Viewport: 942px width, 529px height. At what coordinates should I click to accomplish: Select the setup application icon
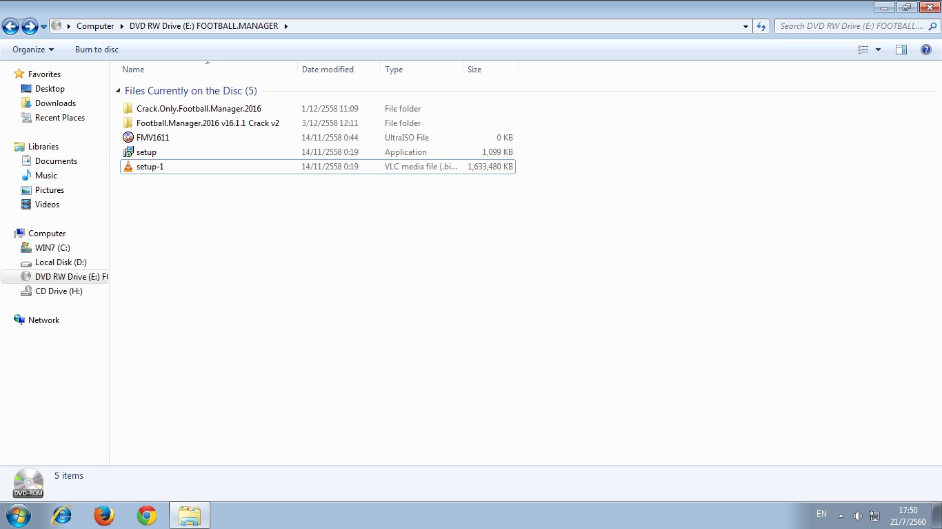tap(128, 152)
